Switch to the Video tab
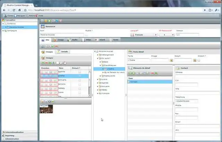 click(87, 40)
